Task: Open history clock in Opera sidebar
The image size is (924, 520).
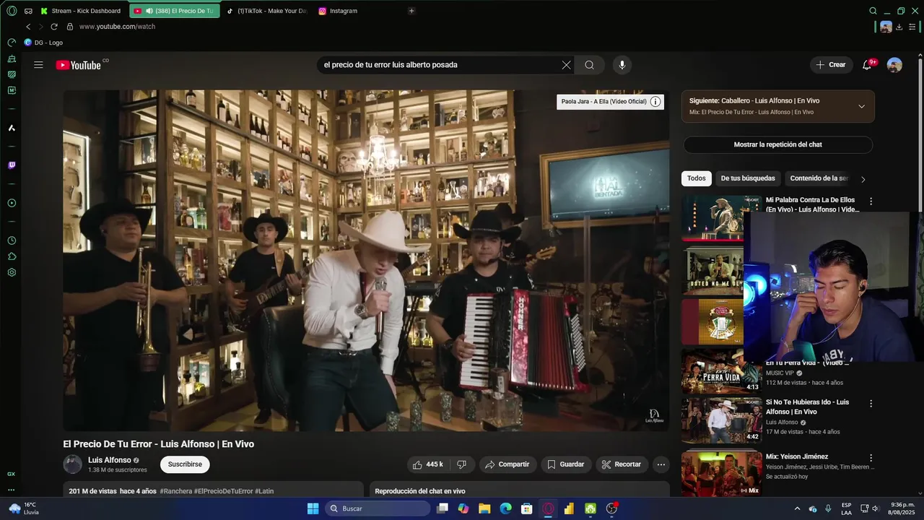Action: (12, 240)
